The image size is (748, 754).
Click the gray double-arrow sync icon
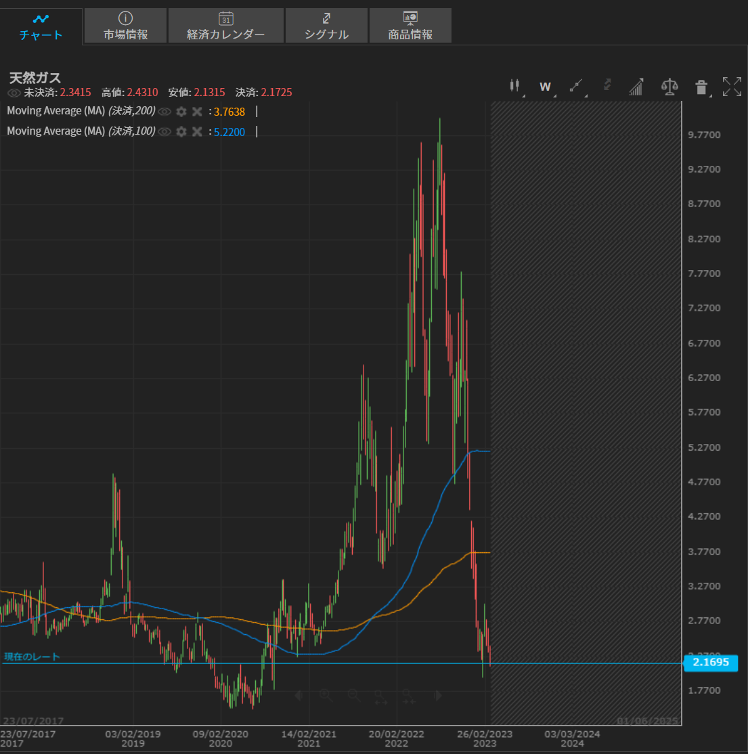coord(607,85)
